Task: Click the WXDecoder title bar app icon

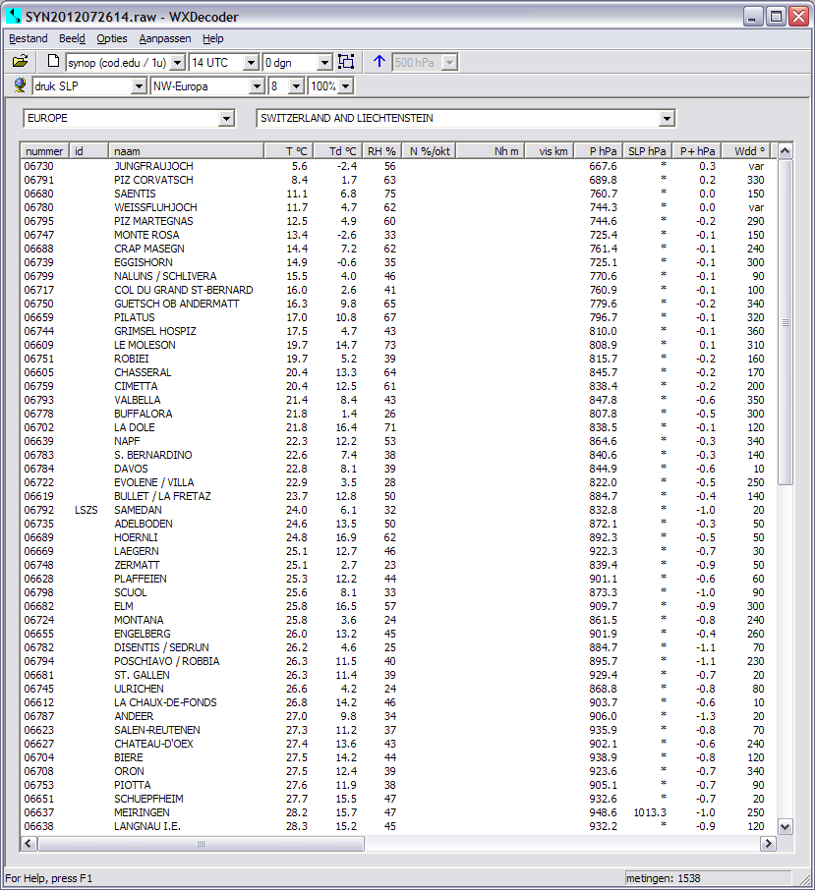Action: [x=14, y=17]
